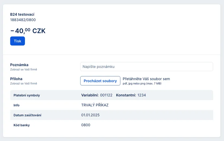Image resolution: width=224 pixels, height=141 pixels.
Task: Click the Info row label
Action: click(17, 105)
